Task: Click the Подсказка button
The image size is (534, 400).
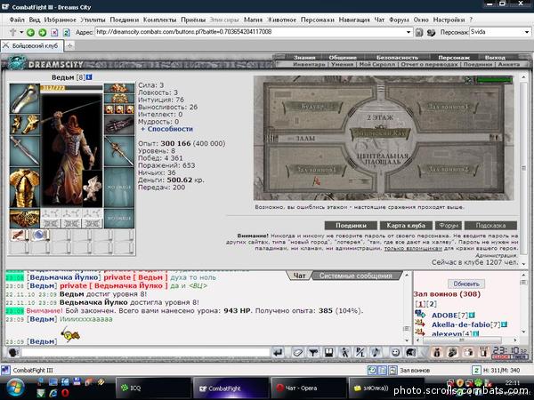Action: 490,225
